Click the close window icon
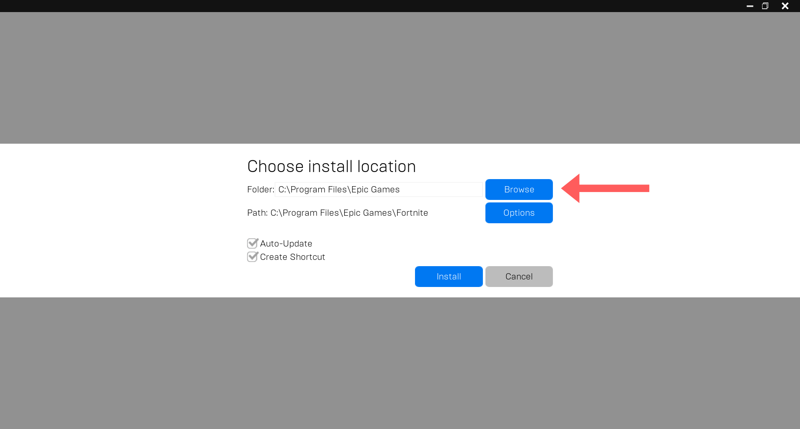This screenshot has height=429, width=800. tap(785, 6)
